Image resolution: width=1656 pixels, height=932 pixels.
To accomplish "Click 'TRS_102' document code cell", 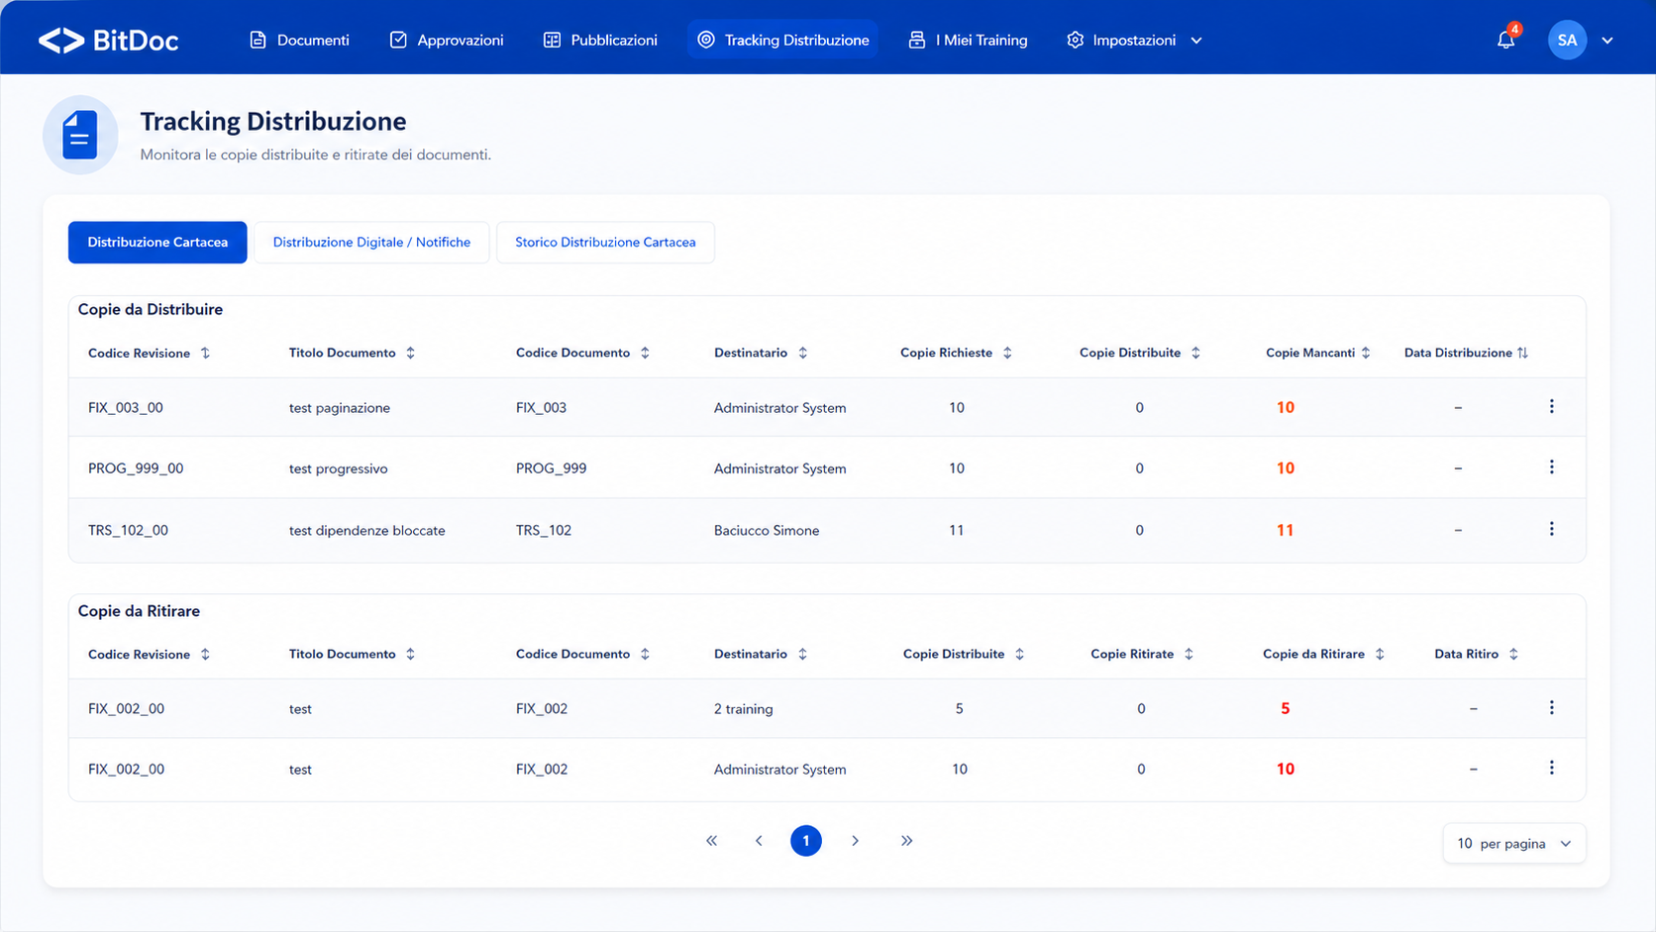I will [x=543, y=531].
